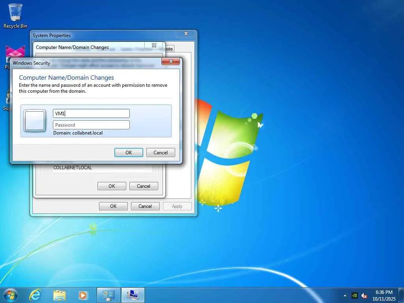Viewport: 404px width, 303px height.
Task: Open Windows Explorer folder taskbar icon
Action: coord(59,295)
